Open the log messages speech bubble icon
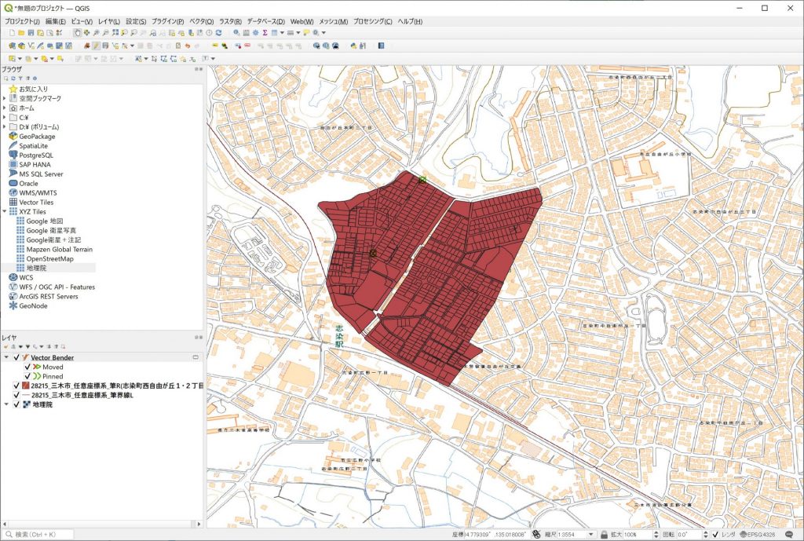 [x=789, y=535]
